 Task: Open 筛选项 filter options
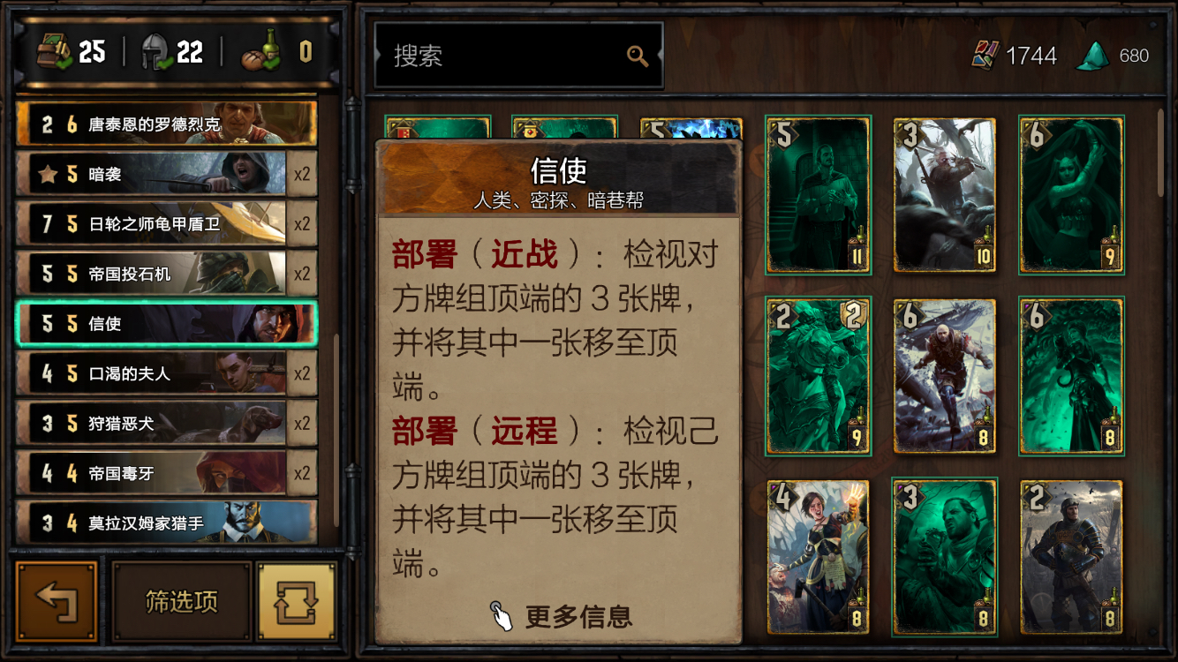(181, 602)
